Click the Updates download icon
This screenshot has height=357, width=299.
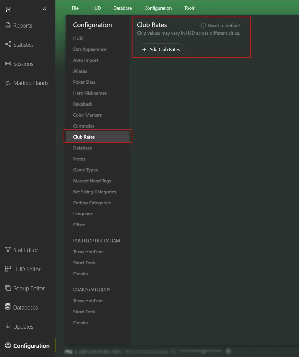[x=8, y=326]
